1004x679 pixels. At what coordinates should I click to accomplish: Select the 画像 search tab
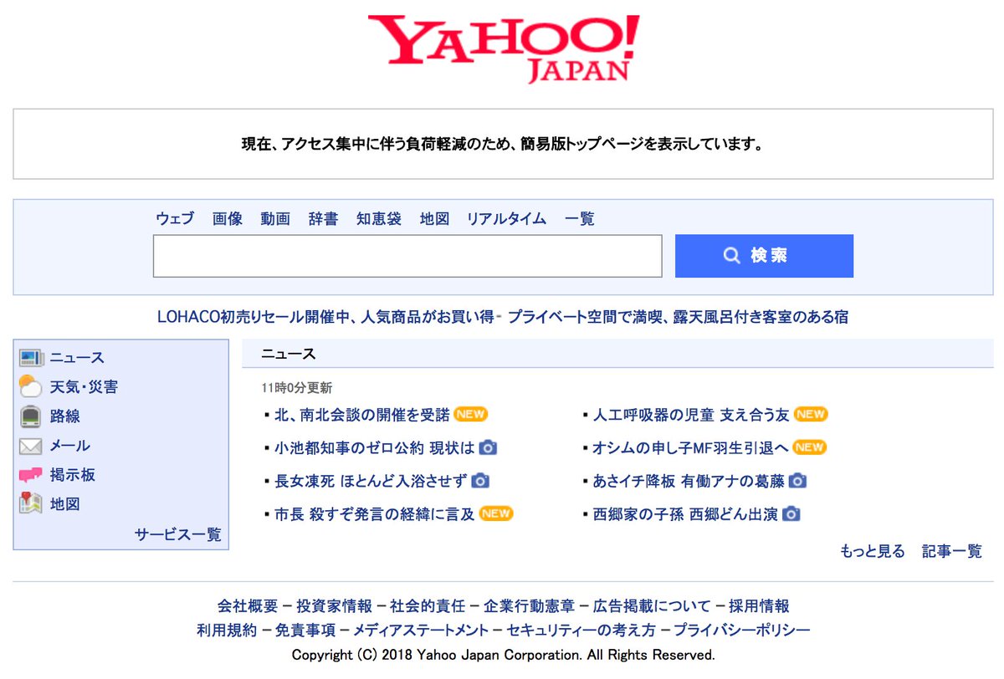pyautogui.click(x=228, y=219)
